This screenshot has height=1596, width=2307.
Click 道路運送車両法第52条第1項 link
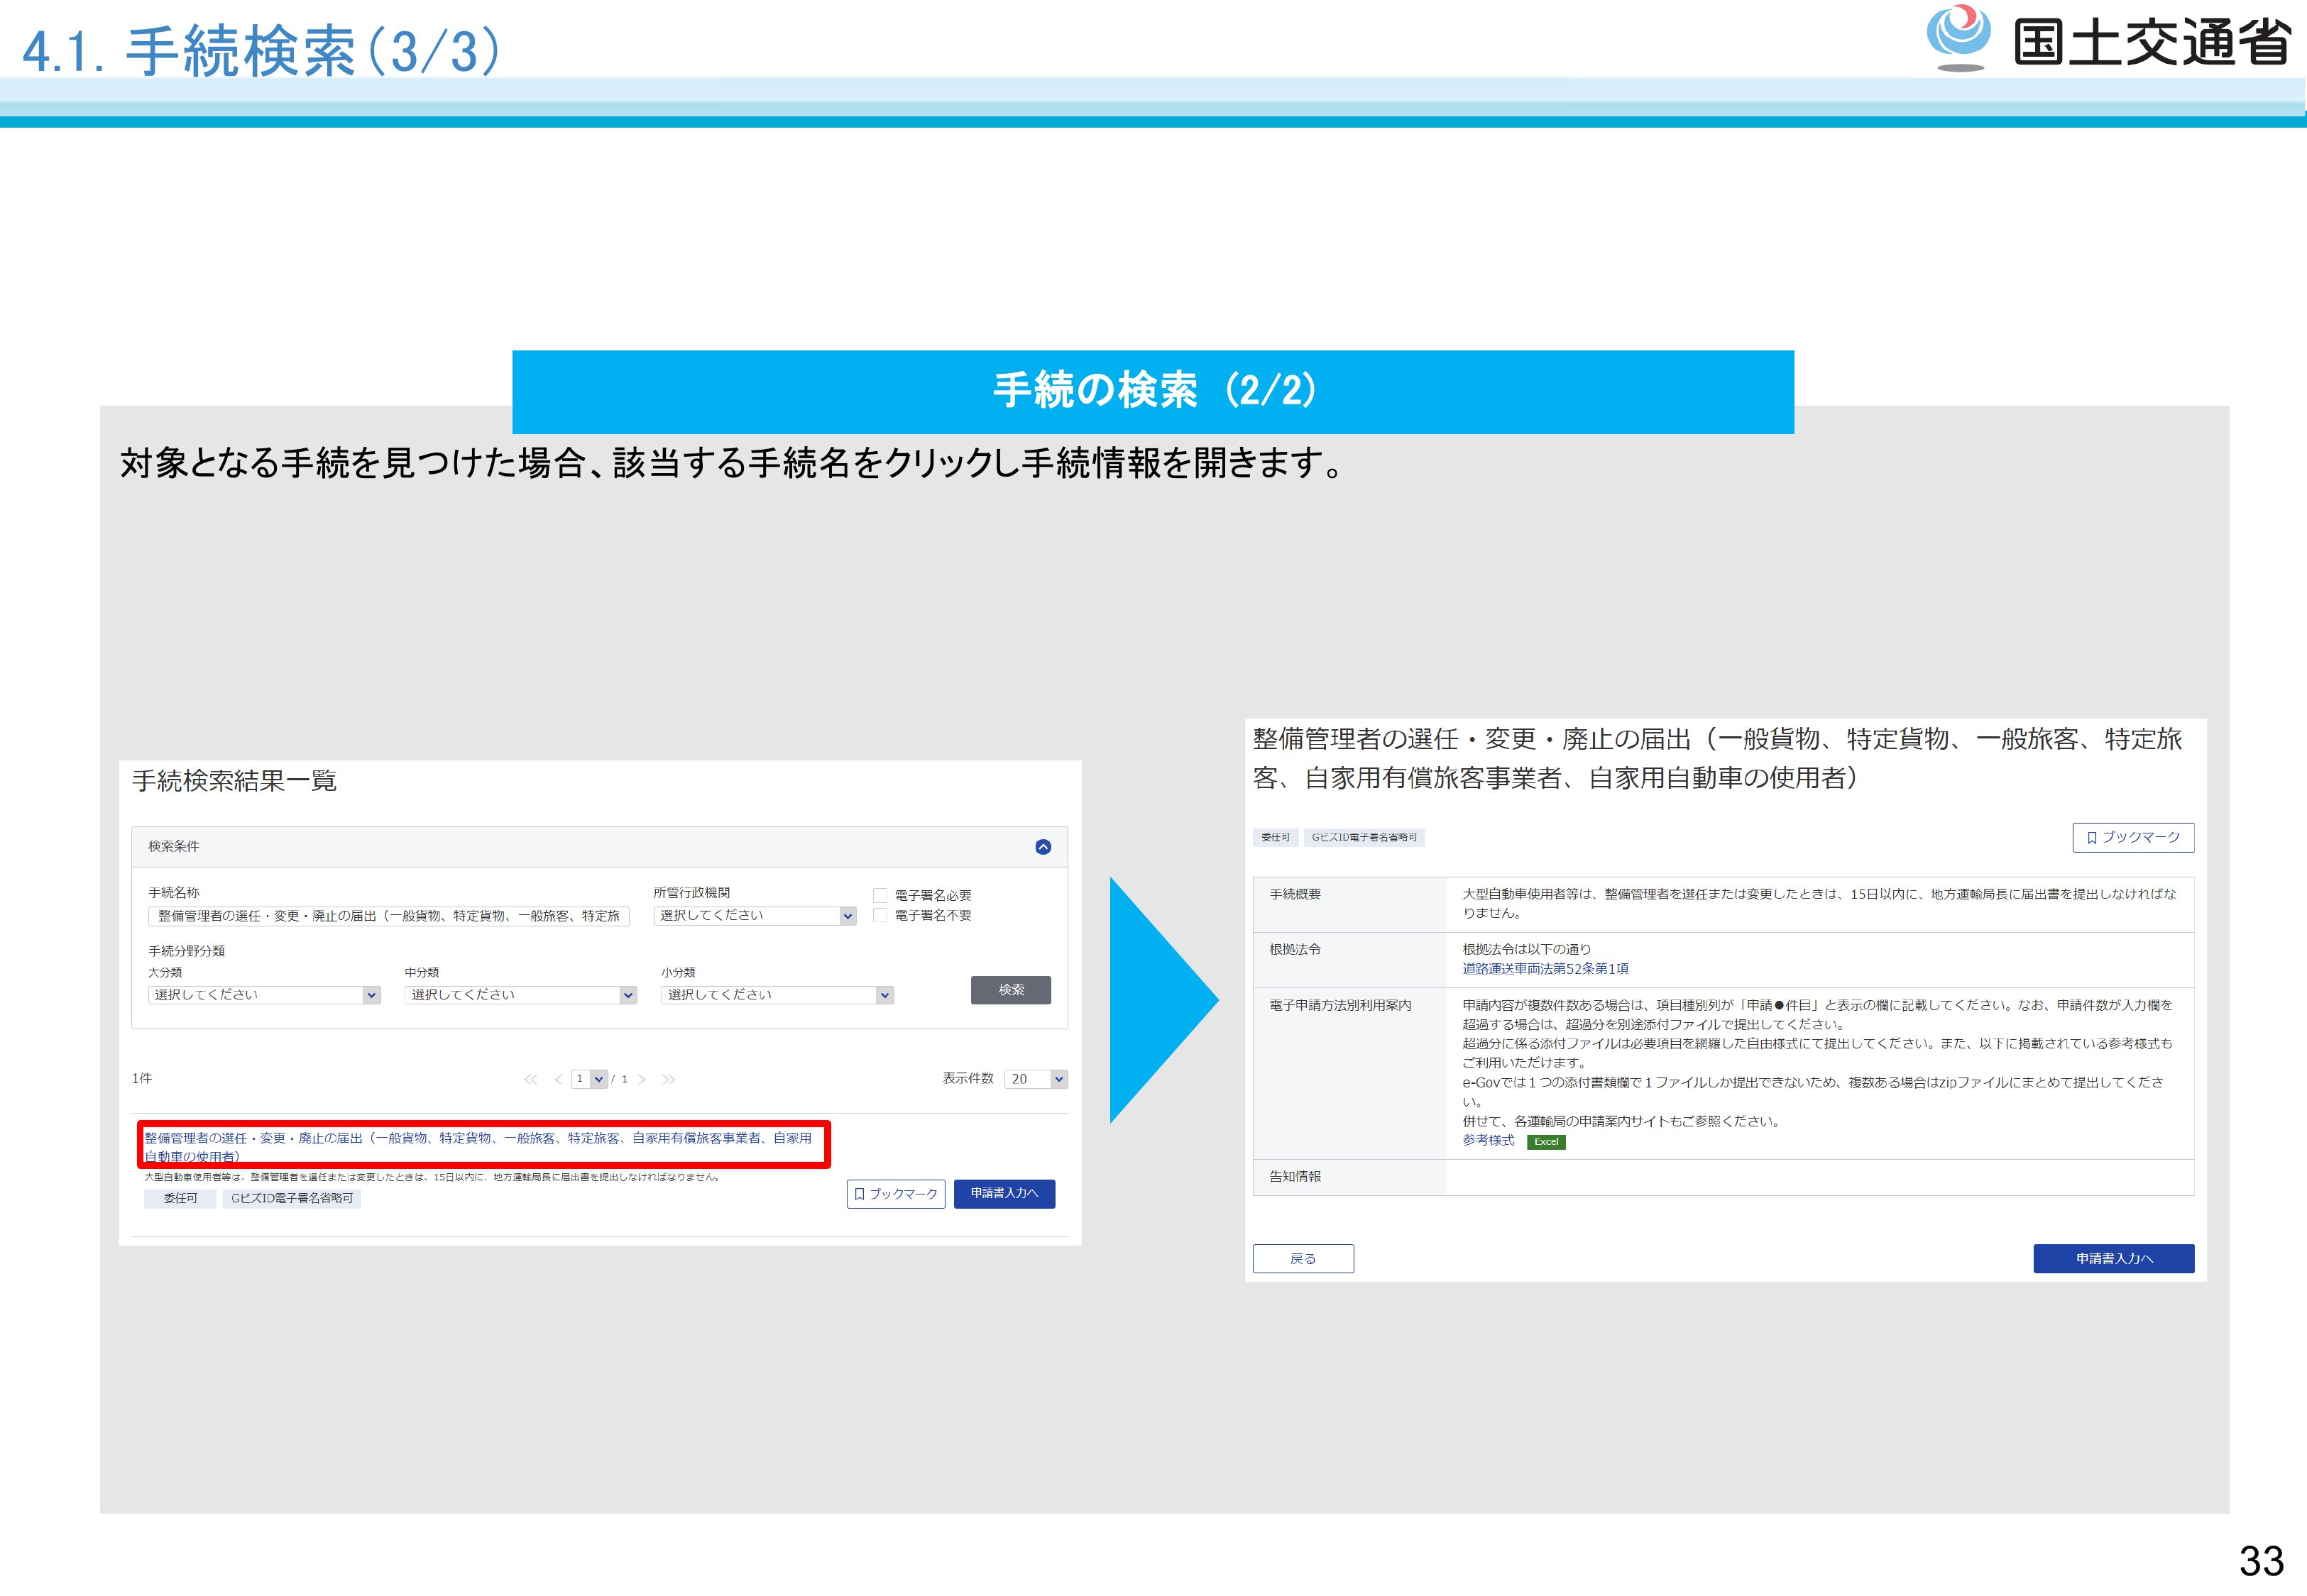coord(1545,969)
